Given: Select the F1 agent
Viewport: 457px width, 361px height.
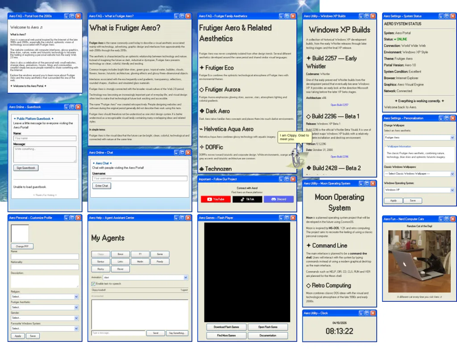Looking at the screenshot, I should click(x=140, y=254).
